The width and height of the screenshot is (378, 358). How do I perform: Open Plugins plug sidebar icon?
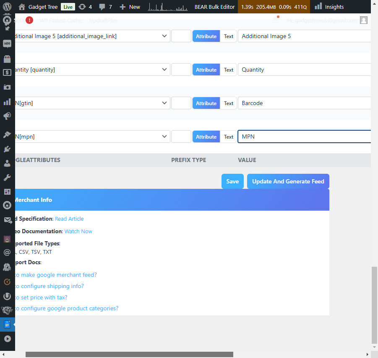[7, 149]
